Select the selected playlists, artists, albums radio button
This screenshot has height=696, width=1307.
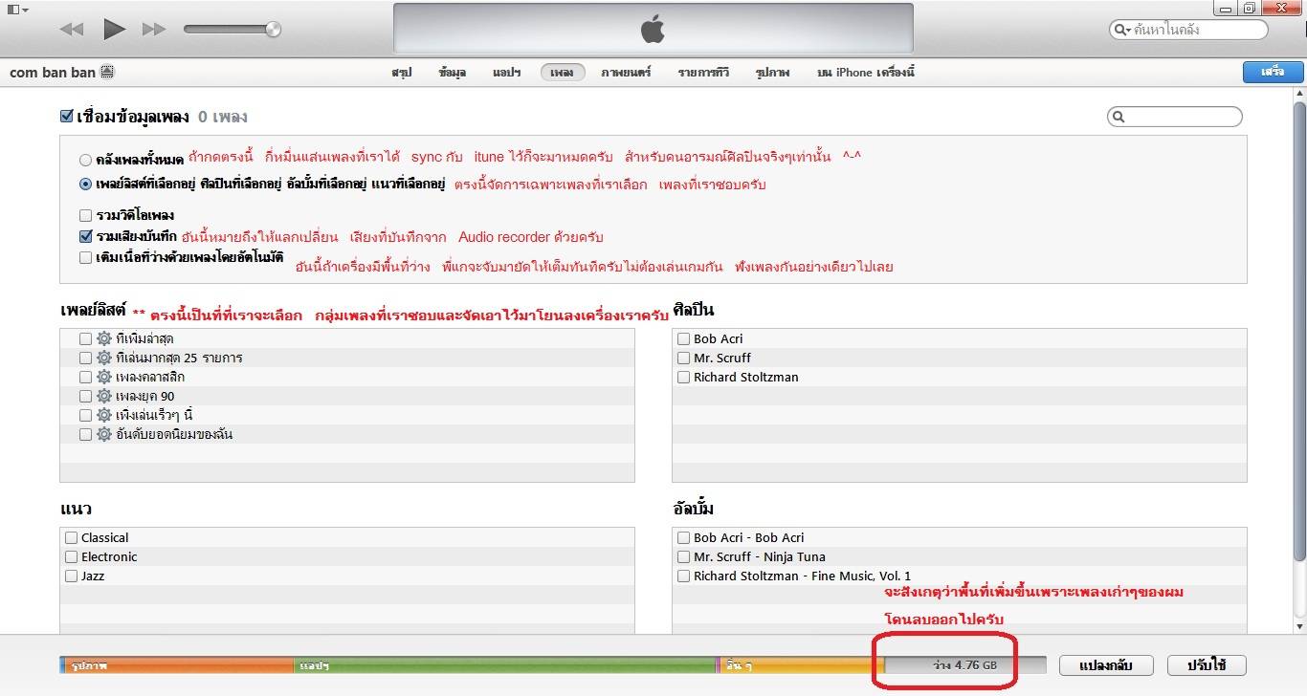click(x=86, y=185)
